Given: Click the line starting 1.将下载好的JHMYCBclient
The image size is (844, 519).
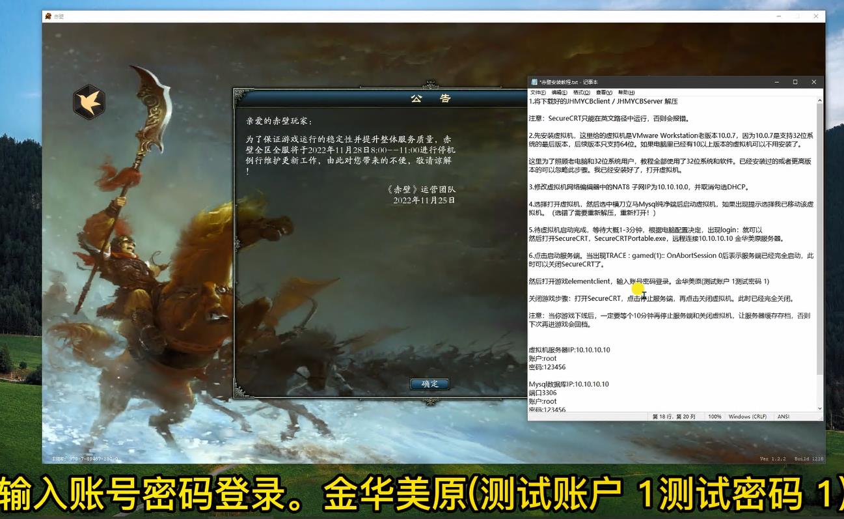Looking at the screenshot, I should pyautogui.click(x=603, y=102).
